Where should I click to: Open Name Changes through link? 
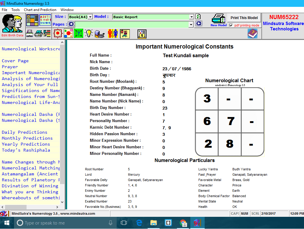(31, 162)
